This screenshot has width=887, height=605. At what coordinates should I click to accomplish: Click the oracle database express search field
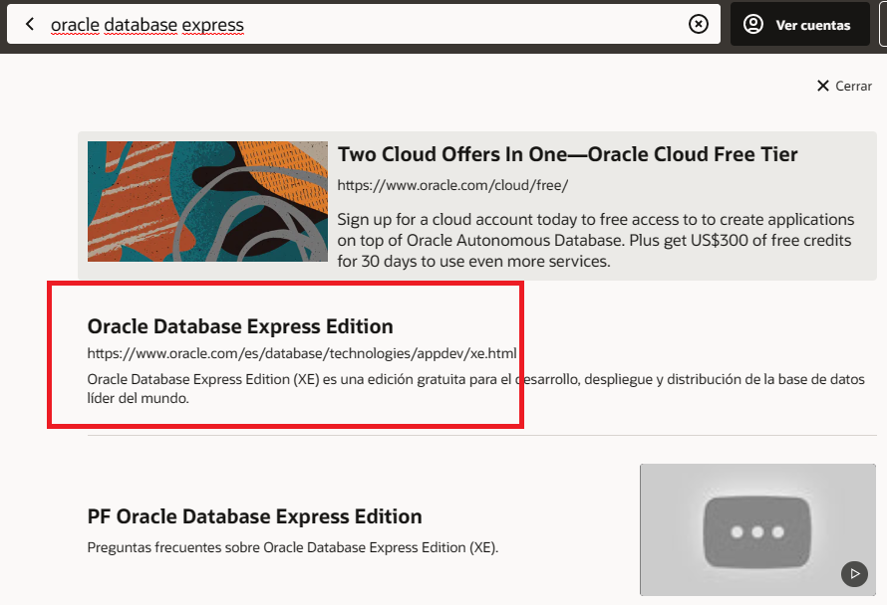362,24
